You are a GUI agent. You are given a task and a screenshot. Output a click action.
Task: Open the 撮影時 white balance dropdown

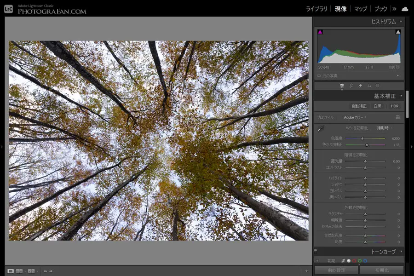pyautogui.click(x=385, y=128)
